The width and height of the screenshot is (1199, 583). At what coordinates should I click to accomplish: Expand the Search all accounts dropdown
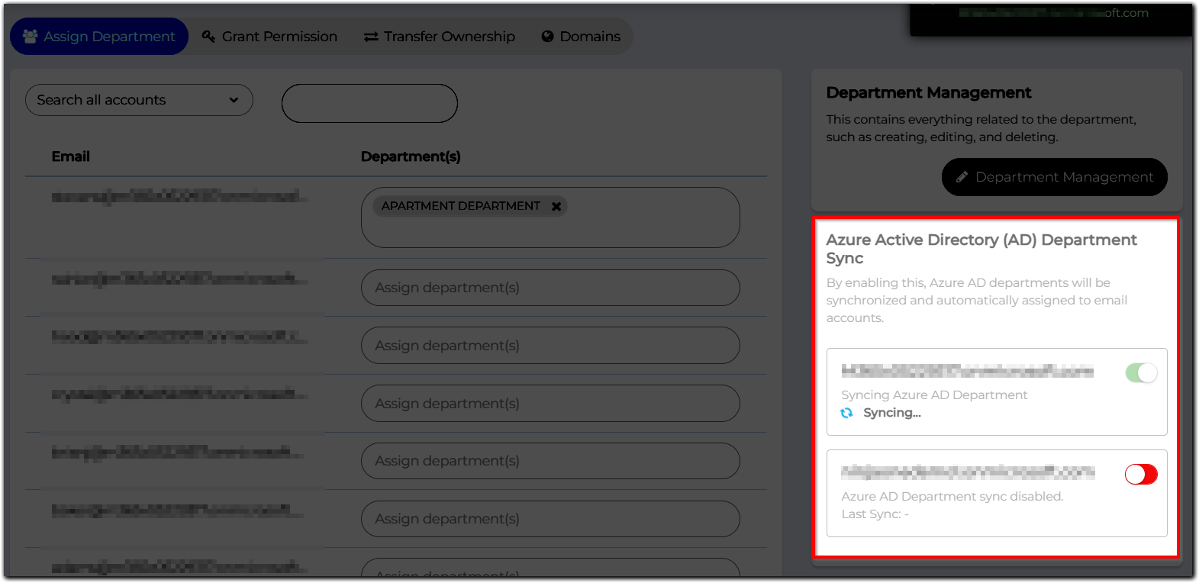[x=139, y=100]
